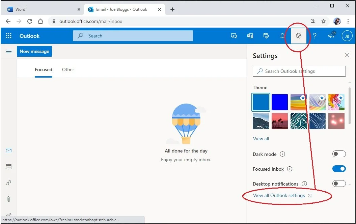This screenshot has width=356, height=224.
Task: Choose the pink bokeh lights theme
Action: [x=336, y=121]
